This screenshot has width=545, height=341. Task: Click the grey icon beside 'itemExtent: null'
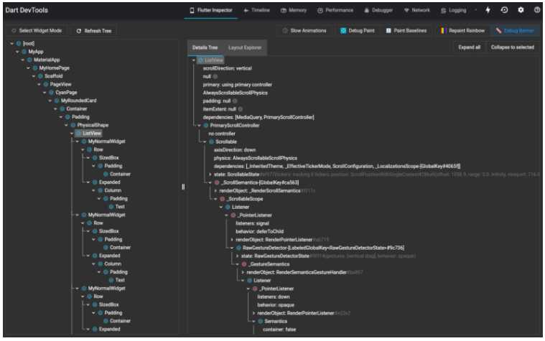tap(241, 109)
